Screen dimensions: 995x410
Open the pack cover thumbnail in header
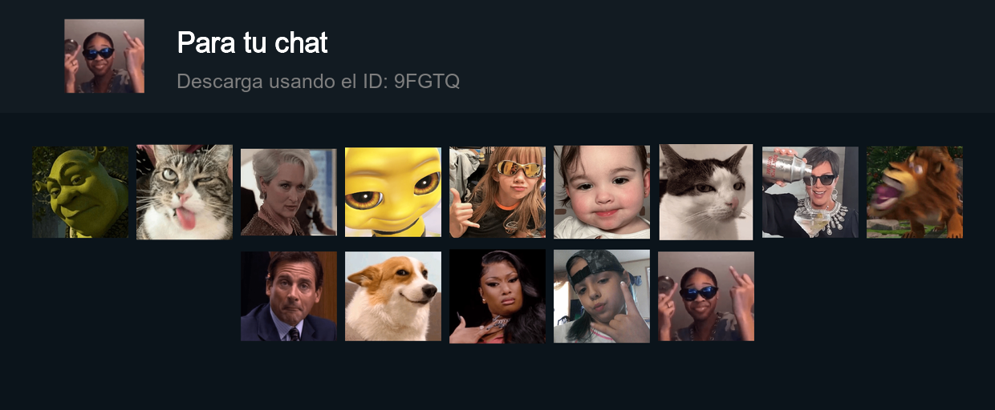coord(104,56)
